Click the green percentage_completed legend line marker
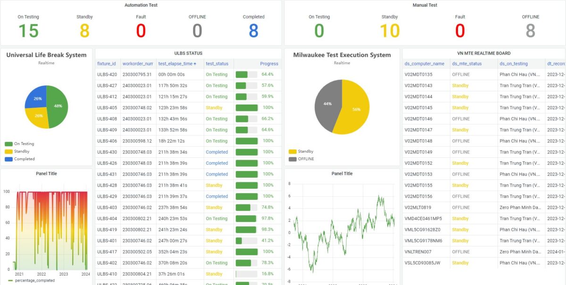The image size is (566, 285). (11, 280)
